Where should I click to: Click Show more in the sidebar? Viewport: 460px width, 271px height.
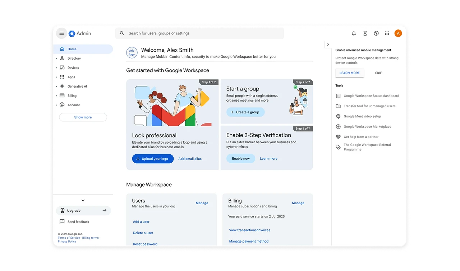83,117
